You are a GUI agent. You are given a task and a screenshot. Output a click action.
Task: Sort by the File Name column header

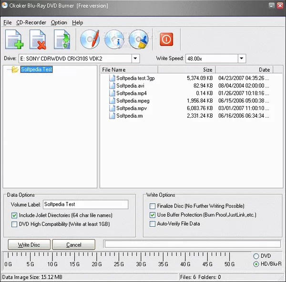(129, 70)
